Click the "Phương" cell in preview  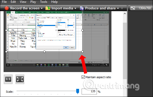tap(22, 35)
